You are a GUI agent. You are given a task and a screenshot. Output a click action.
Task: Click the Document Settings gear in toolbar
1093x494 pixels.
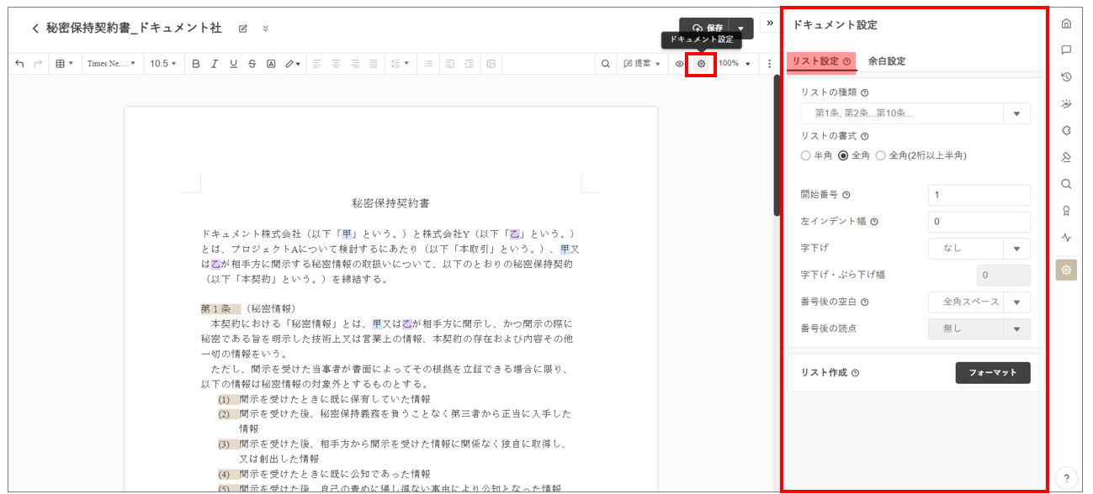[701, 64]
